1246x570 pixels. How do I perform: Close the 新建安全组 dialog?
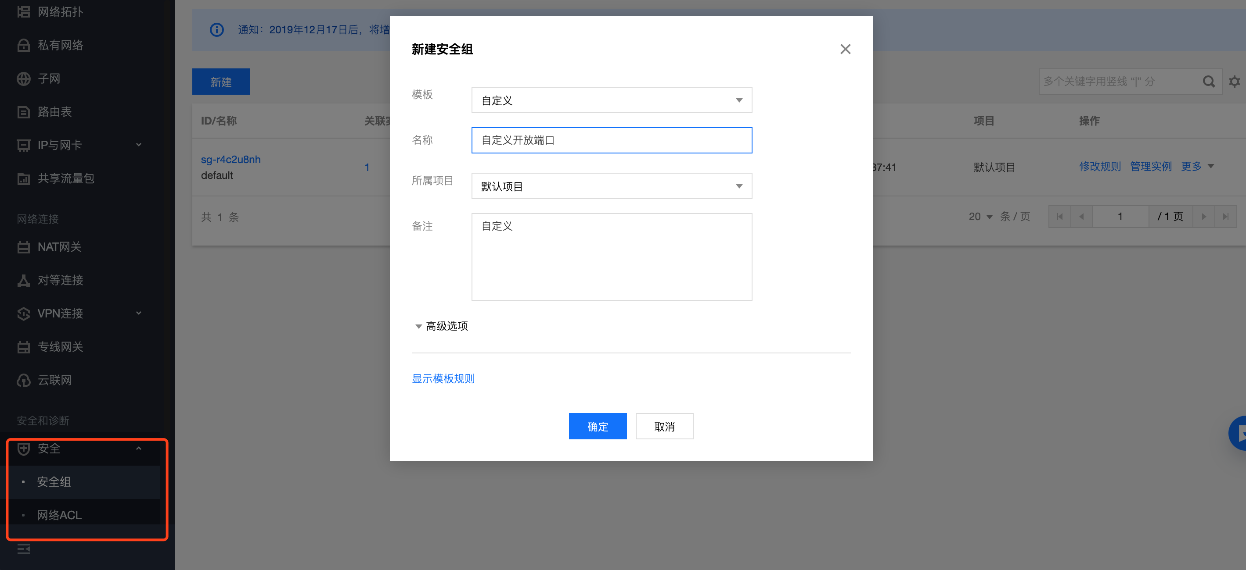[845, 49]
